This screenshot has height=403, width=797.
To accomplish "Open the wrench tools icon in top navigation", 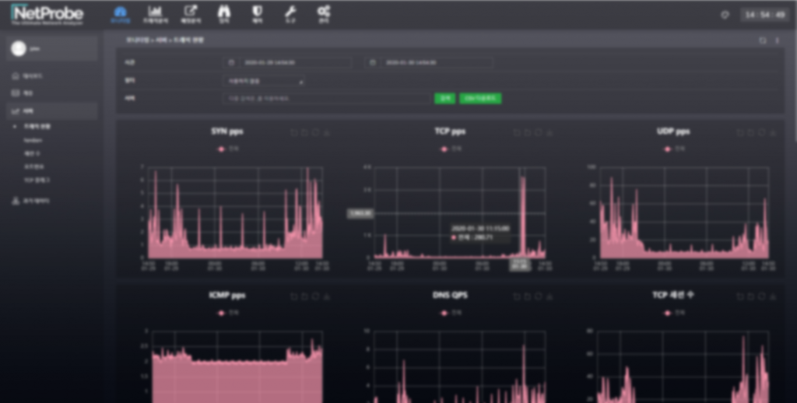I will tap(290, 13).
